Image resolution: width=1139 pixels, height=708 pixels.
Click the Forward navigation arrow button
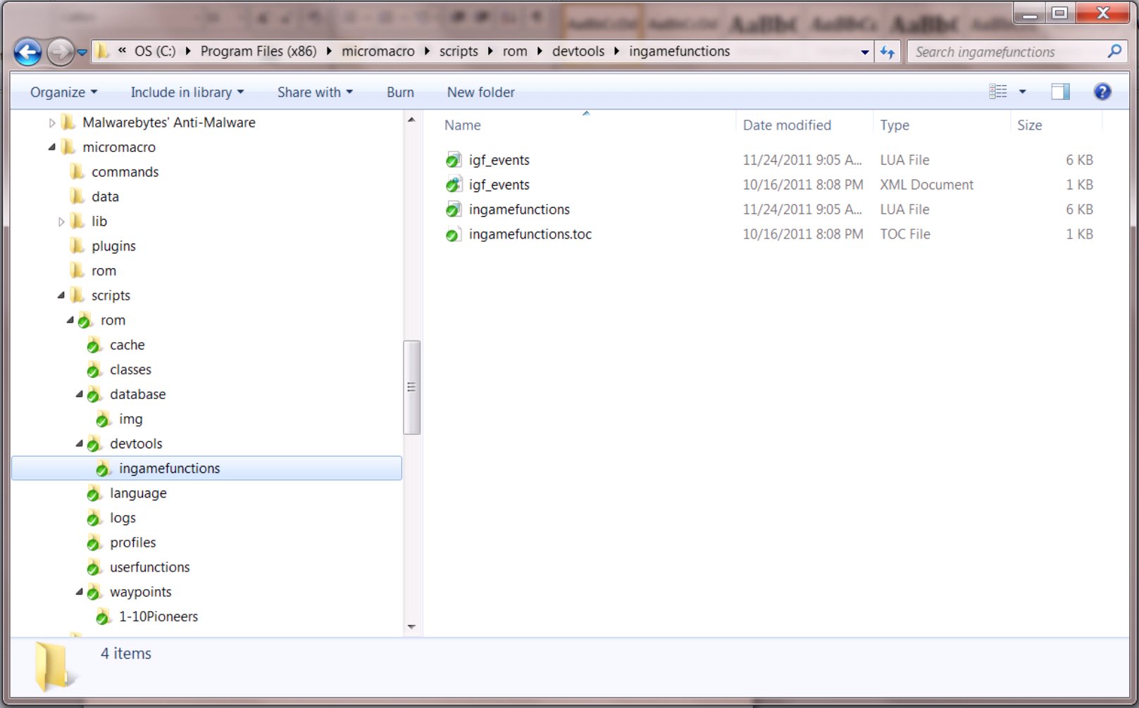tap(61, 52)
